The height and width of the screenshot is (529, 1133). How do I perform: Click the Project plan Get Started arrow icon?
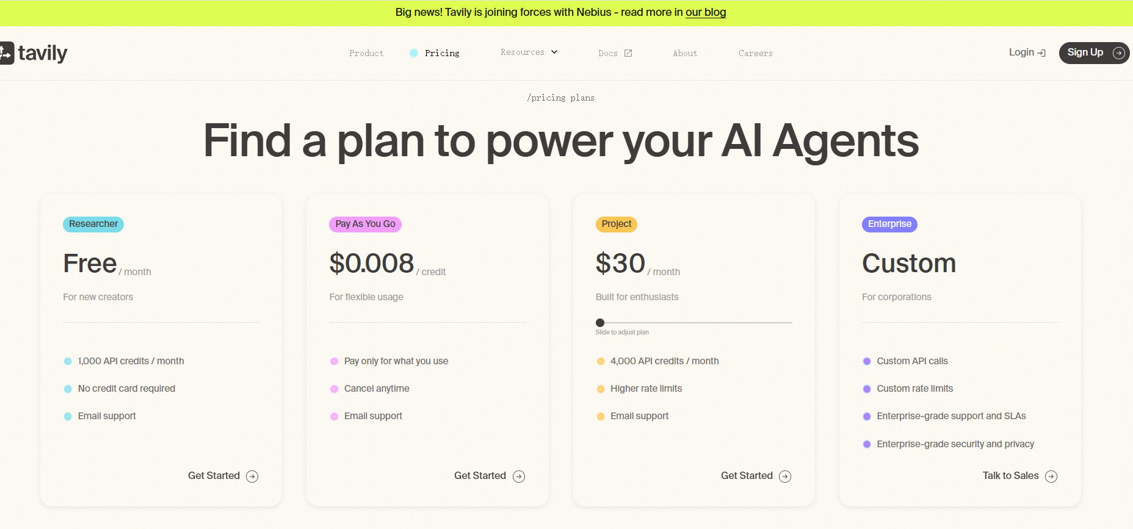[785, 477]
